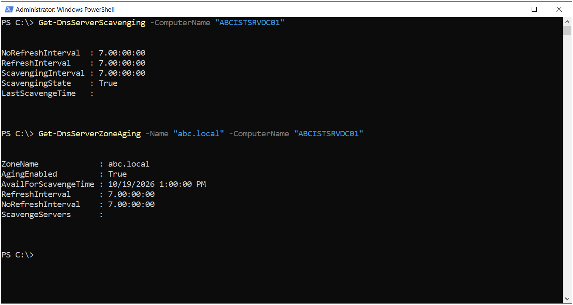573x305 pixels.
Task: Click the 7.00:00:00 value beside ScavengingInterval
Action: 122,73
